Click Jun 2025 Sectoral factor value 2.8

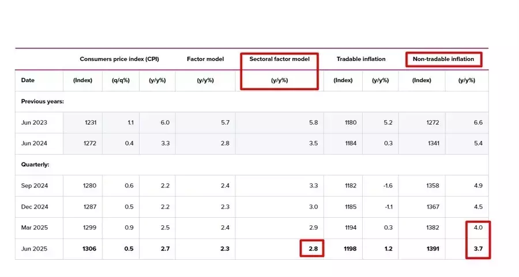click(313, 249)
